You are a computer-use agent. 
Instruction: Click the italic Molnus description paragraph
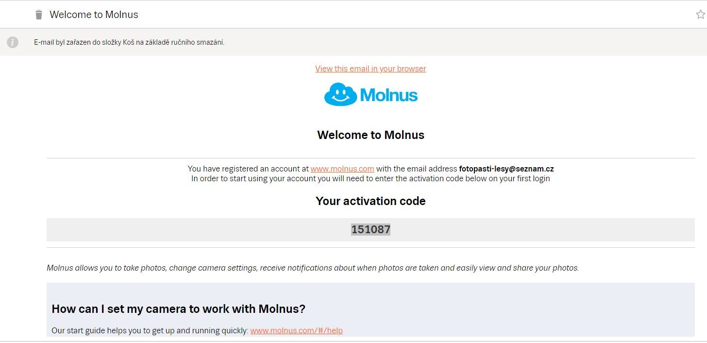point(313,268)
